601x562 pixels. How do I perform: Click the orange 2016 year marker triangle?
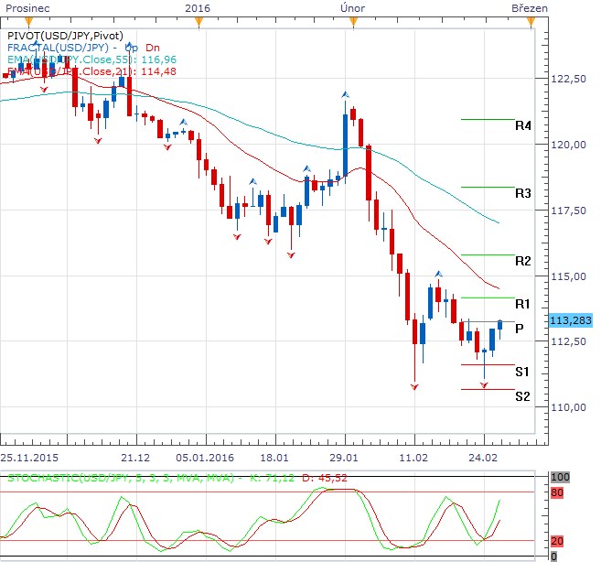199,22
